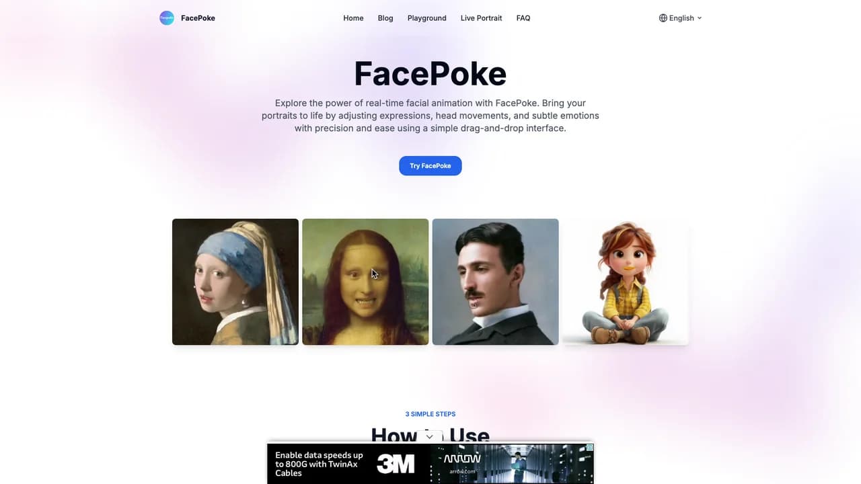This screenshot has width=861, height=484.
Task: Click the FacePoke brand name in the header
Action: point(198,18)
